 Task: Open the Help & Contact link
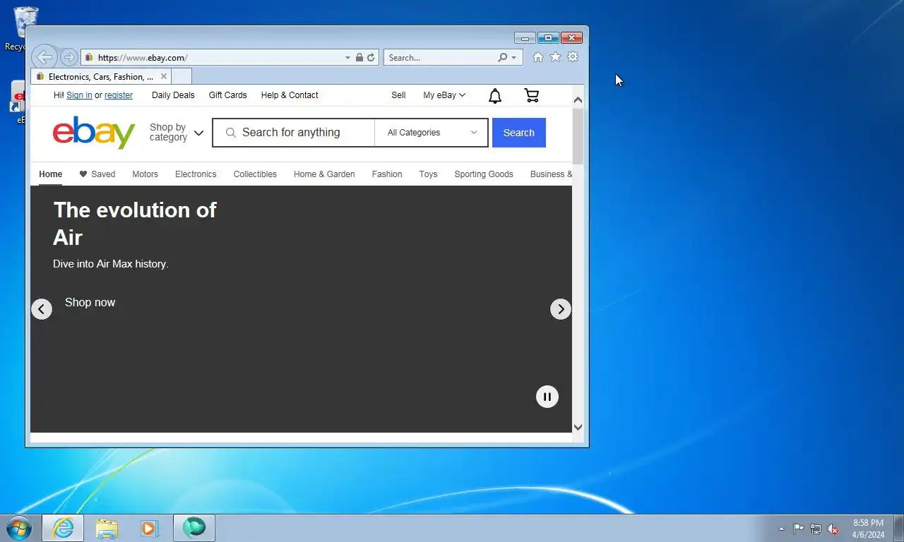point(290,95)
